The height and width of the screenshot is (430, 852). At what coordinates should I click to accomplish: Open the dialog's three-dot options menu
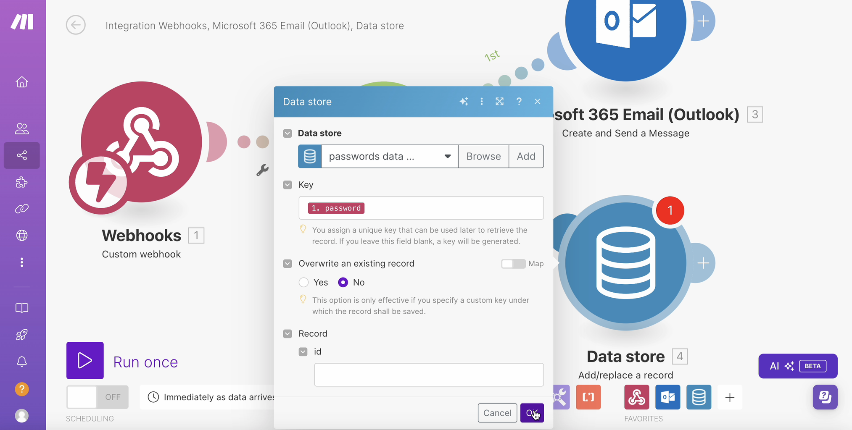click(482, 102)
